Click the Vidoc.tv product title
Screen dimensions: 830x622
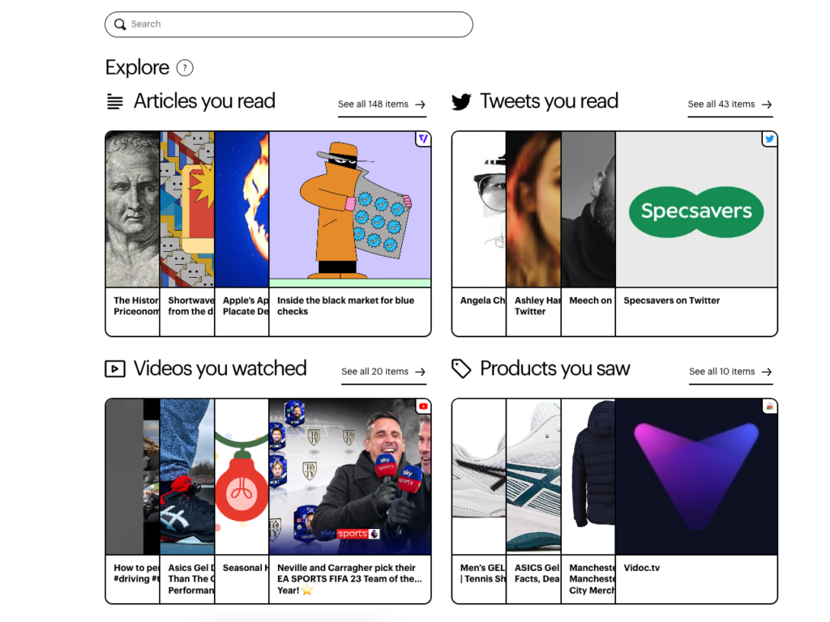click(x=642, y=568)
